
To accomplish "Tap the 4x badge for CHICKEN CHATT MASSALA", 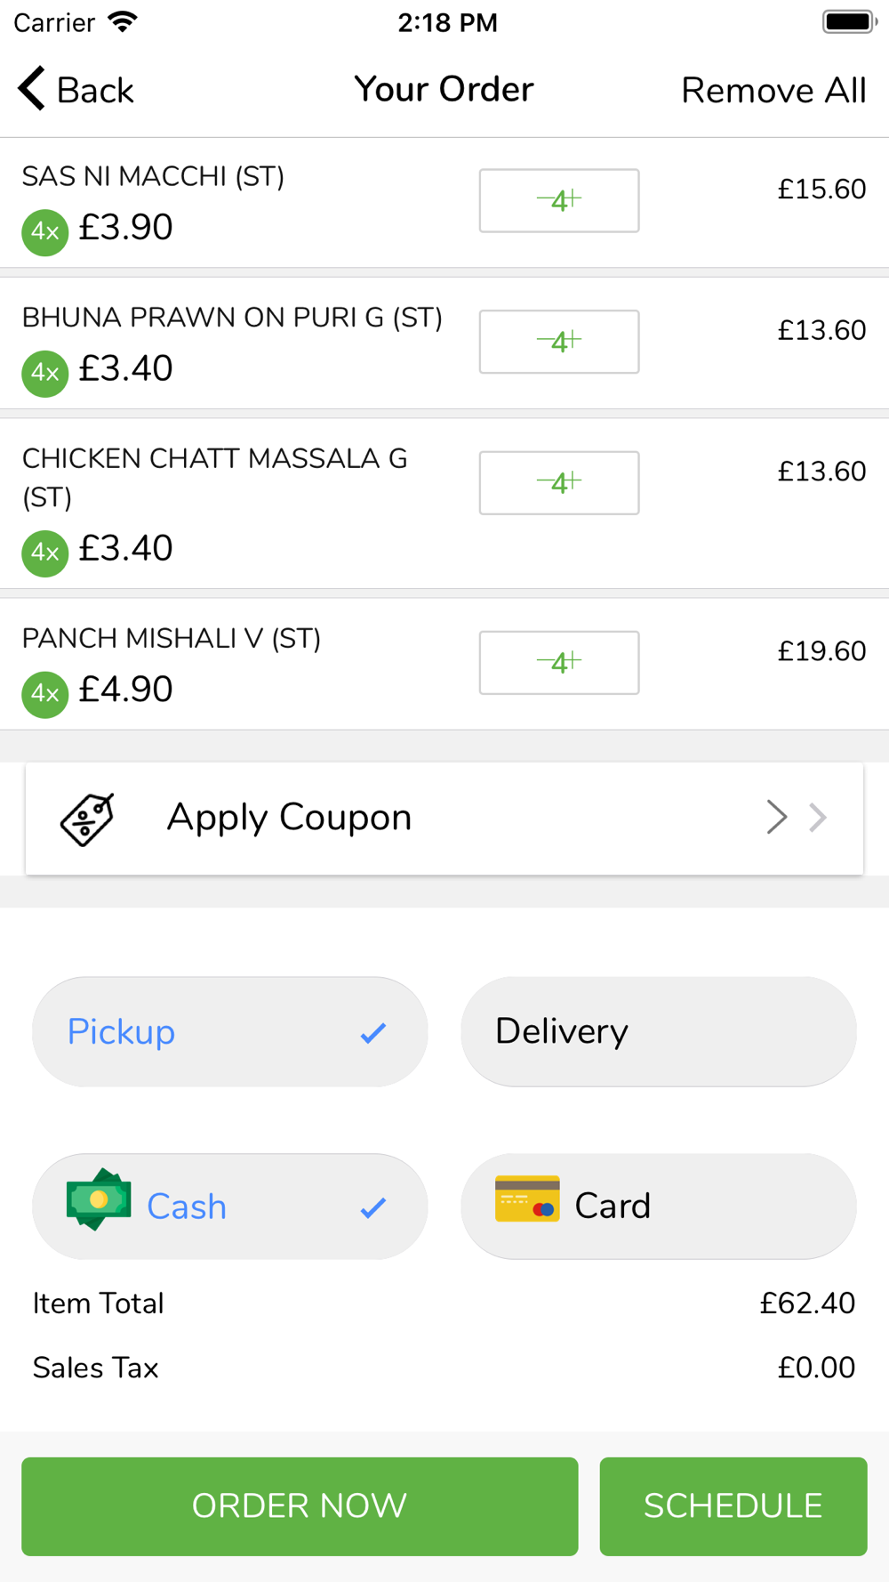I will tap(45, 553).
